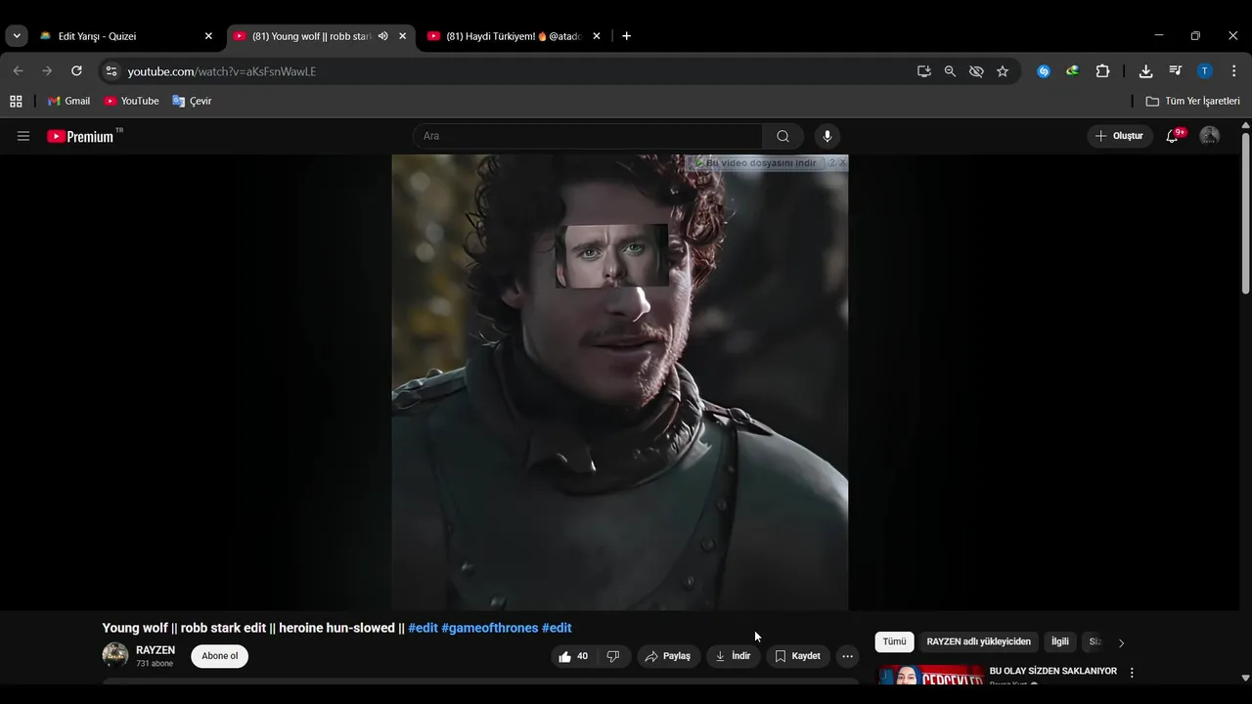The image size is (1252, 704).
Task: Click the scrollbar down arrow
Action: [1245, 678]
